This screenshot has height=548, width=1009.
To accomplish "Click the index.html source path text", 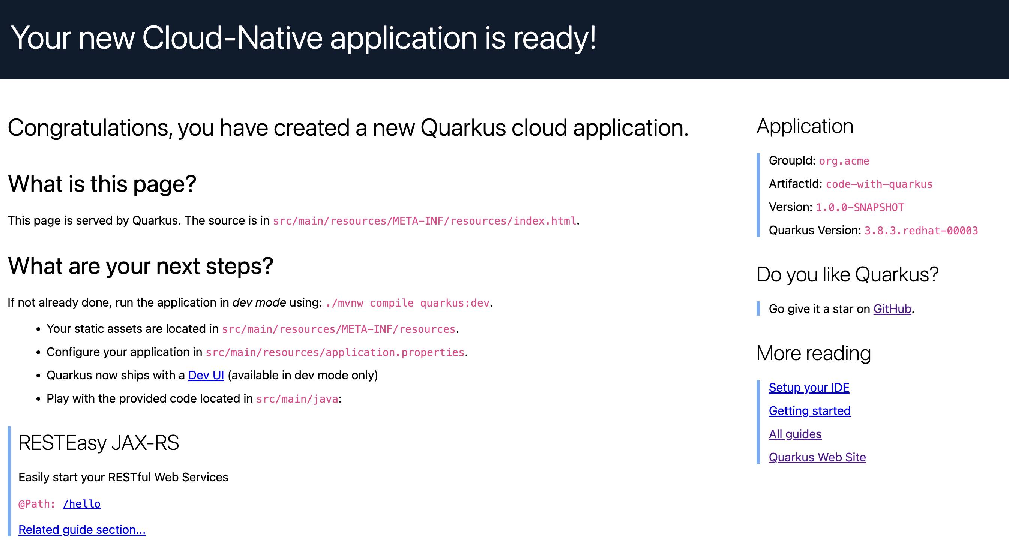I will pyautogui.click(x=425, y=221).
